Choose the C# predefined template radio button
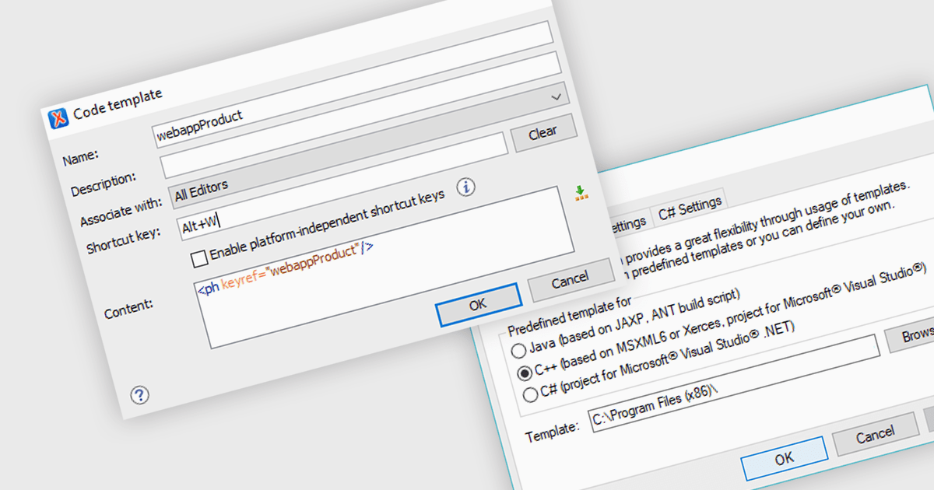Screen dimensions: 934x490 click(531, 394)
